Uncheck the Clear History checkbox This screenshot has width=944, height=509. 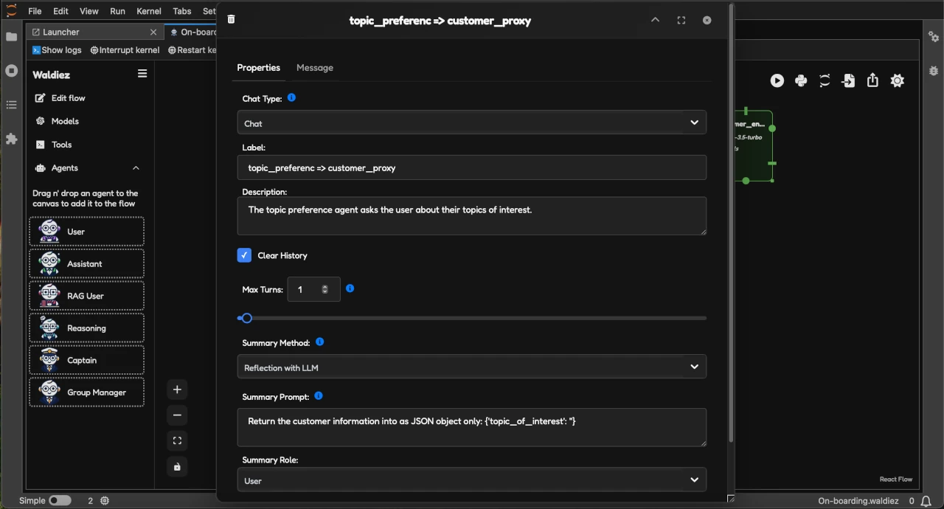pyautogui.click(x=245, y=255)
